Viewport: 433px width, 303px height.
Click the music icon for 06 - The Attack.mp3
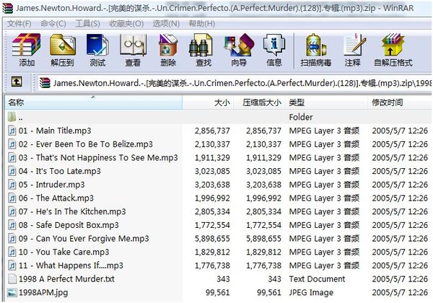(x=12, y=198)
